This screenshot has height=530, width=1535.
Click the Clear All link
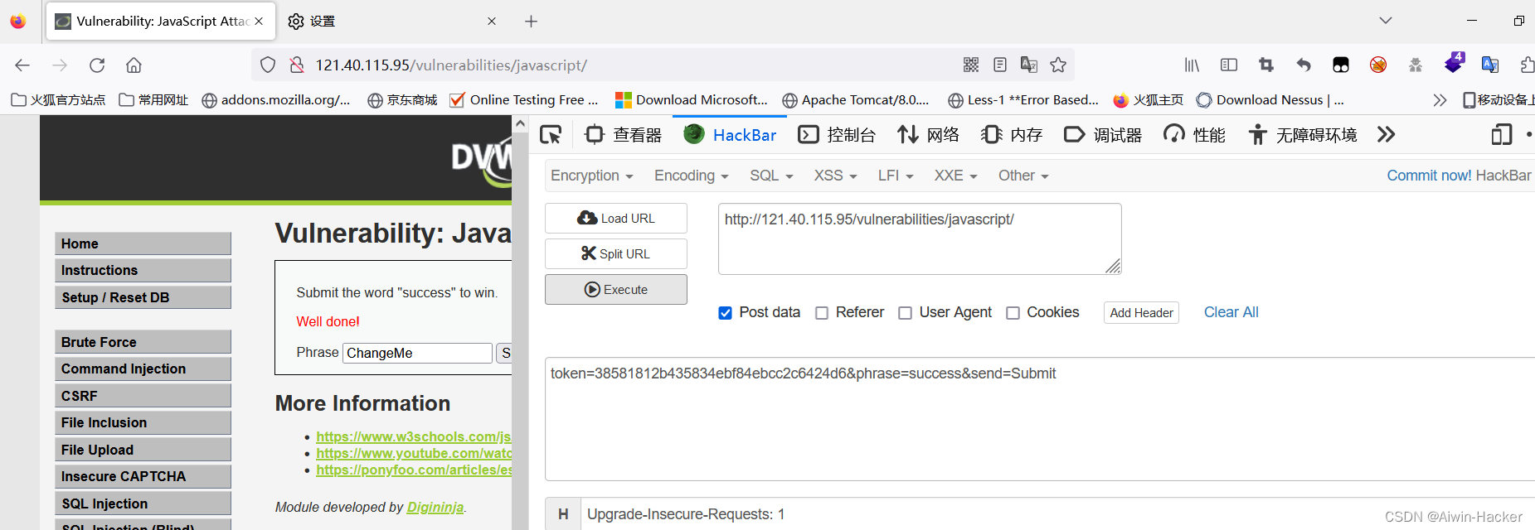point(1231,312)
